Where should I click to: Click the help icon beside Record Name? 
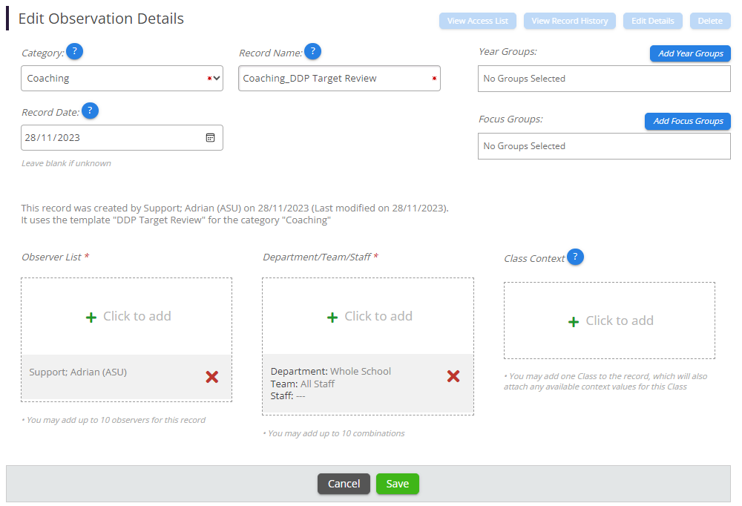(x=313, y=52)
